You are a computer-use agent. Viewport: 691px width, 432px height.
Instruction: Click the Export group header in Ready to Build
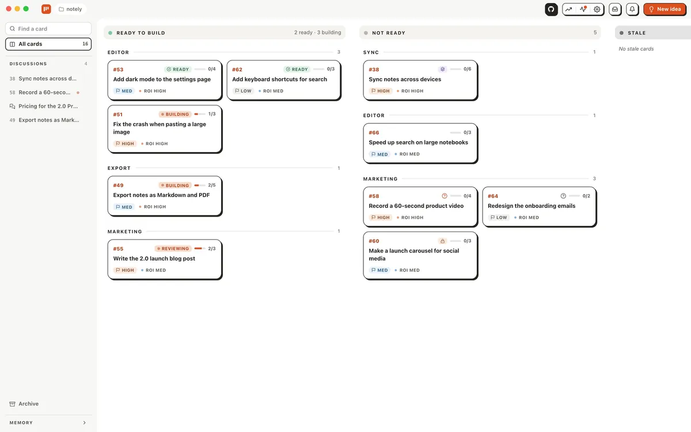[x=119, y=168]
